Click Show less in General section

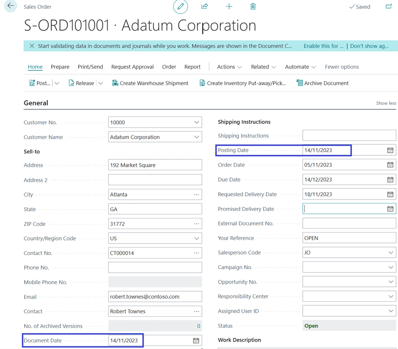coord(386,103)
